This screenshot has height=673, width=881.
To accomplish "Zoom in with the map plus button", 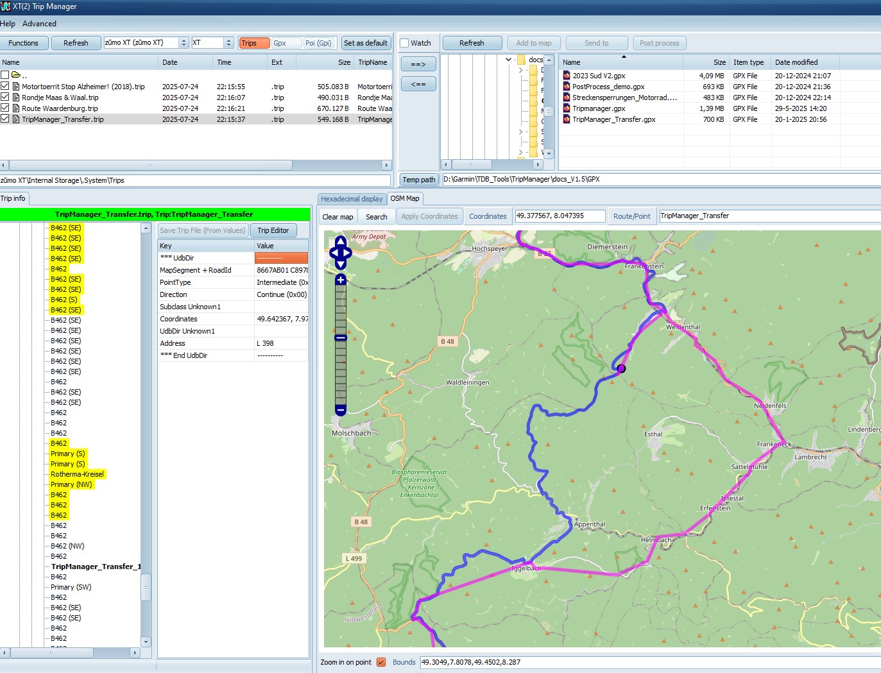I will pyautogui.click(x=341, y=280).
